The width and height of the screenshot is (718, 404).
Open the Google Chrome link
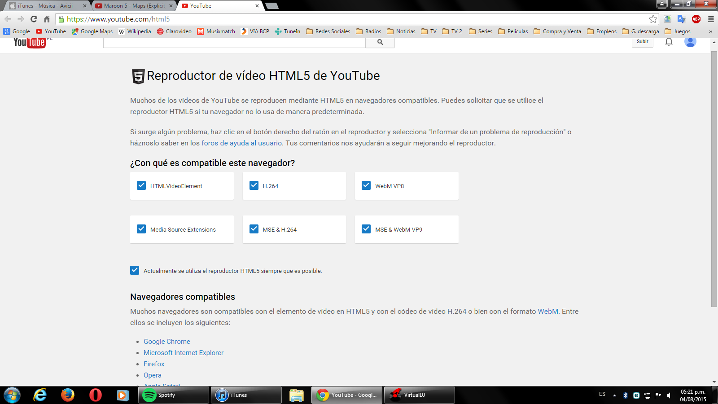(x=167, y=342)
